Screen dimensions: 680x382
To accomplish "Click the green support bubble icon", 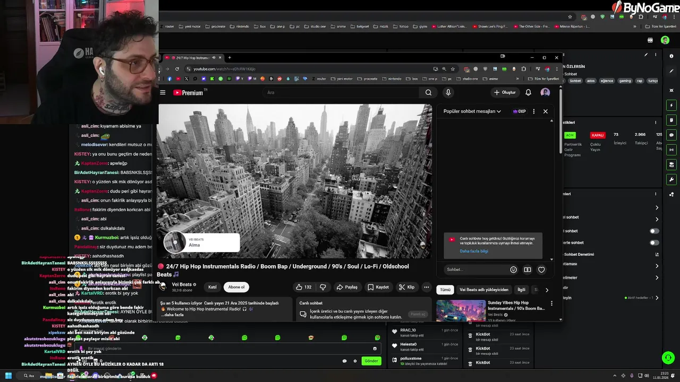I will click(x=668, y=358).
